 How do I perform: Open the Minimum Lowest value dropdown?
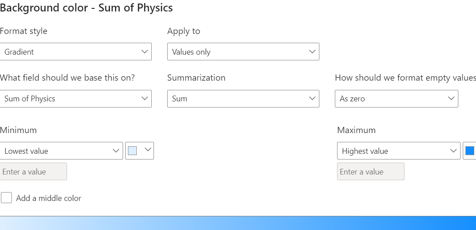tap(61, 151)
